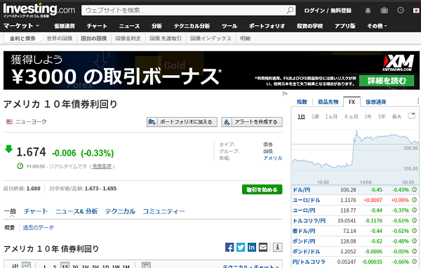Click the clock icon in 豪ドル/円 row
The width and height of the screenshot is (421, 268).
pos(414,231)
